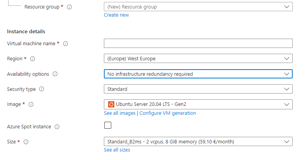The width and height of the screenshot is (307, 160).
Task: Click the Create new resource group link
Action: click(116, 15)
